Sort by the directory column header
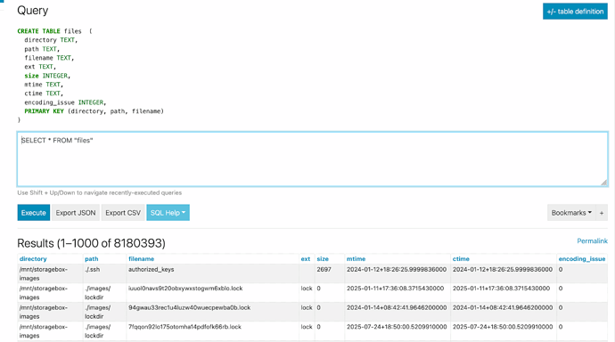615x342 pixels. point(33,258)
